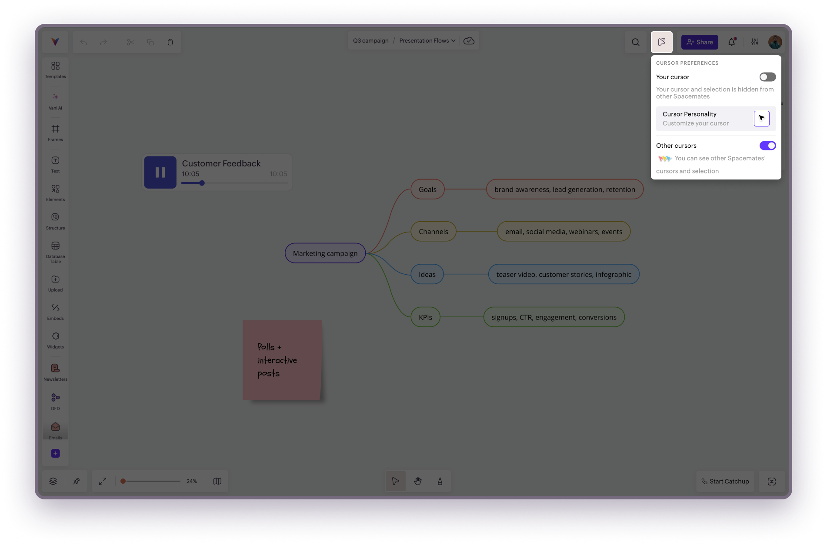Image resolution: width=827 pixels, height=545 pixels.
Task: Disable the Other cursors toggle
Action: pyautogui.click(x=767, y=146)
